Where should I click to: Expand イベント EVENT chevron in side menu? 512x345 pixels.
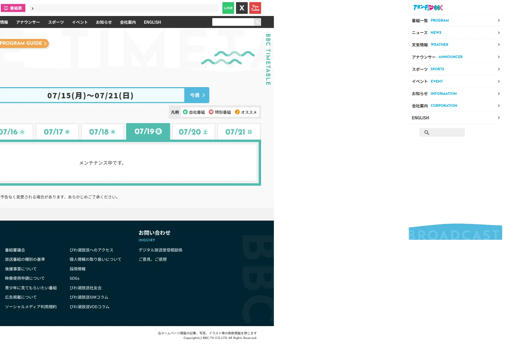pos(499,81)
